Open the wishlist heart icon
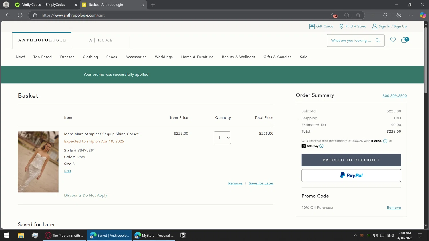429x241 pixels. pos(393,40)
